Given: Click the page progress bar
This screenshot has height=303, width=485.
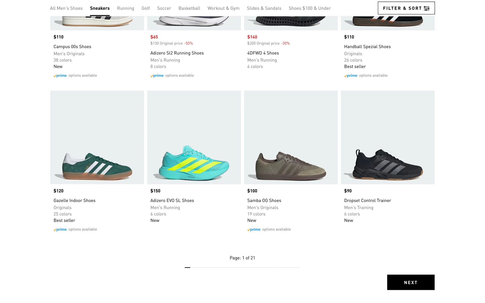Looking at the screenshot, I should tap(242, 267).
